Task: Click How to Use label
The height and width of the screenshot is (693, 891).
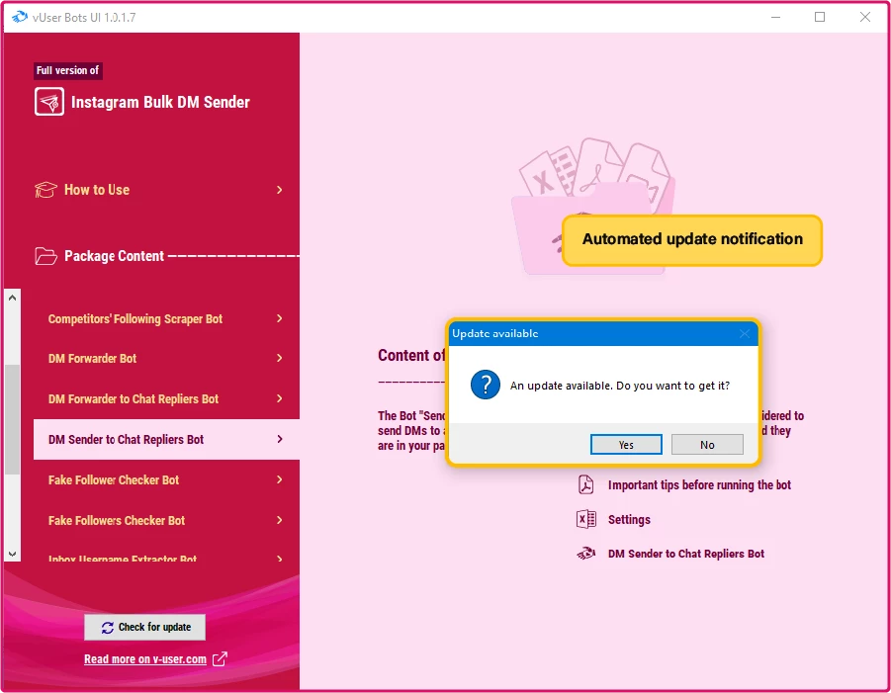Action: [97, 190]
